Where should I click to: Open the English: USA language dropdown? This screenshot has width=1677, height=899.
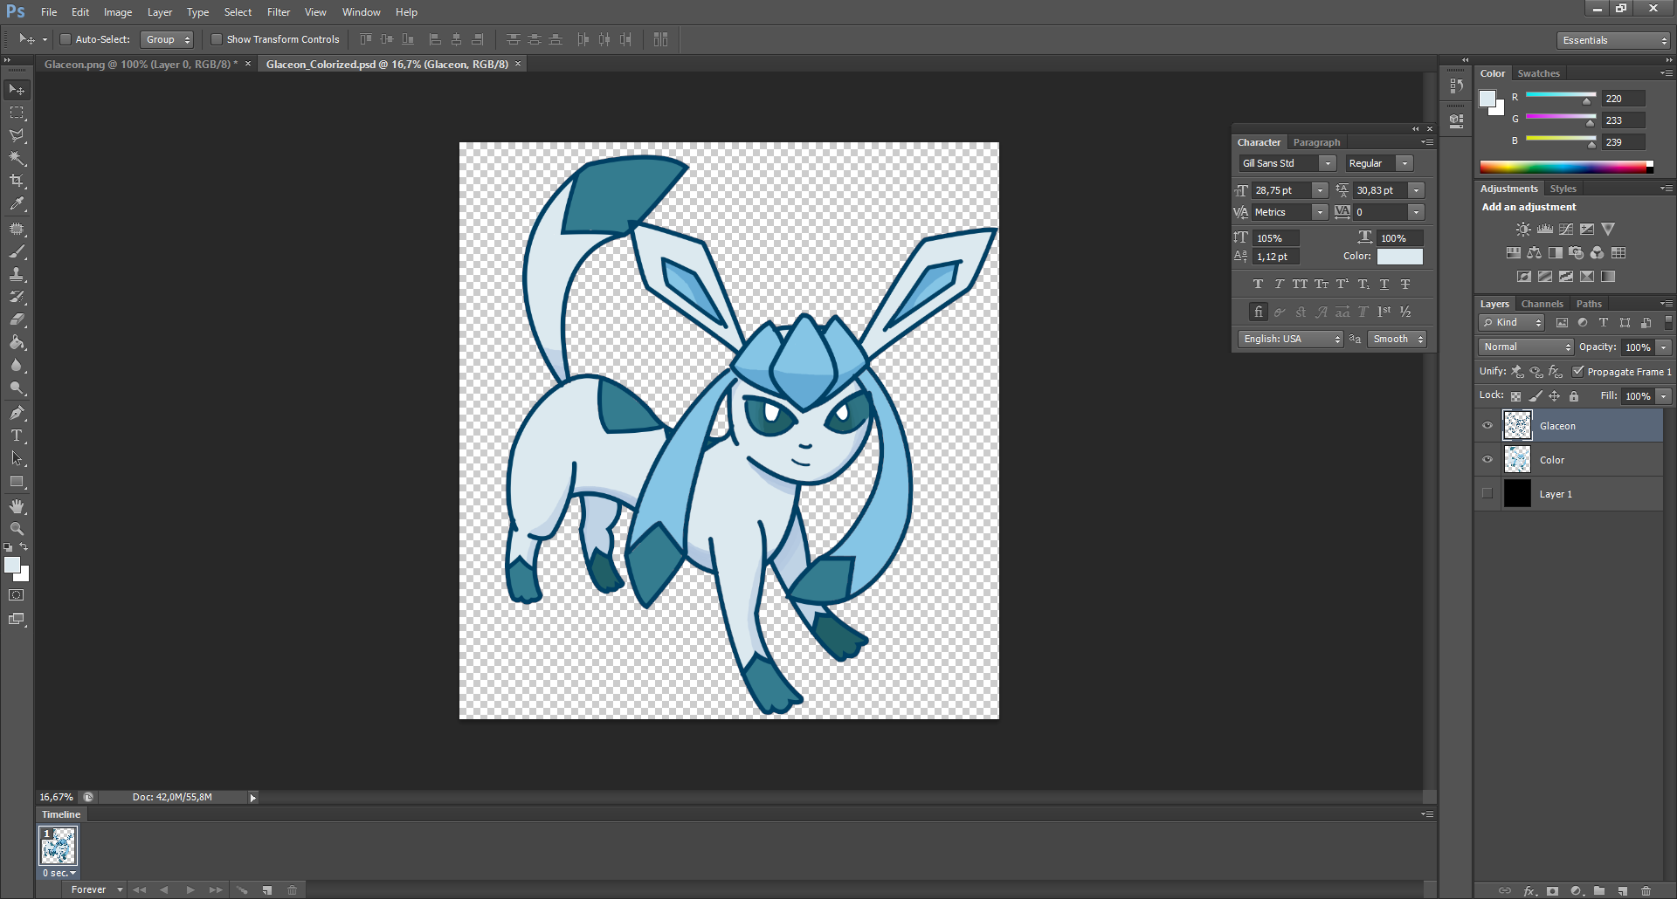[1290, 339]
